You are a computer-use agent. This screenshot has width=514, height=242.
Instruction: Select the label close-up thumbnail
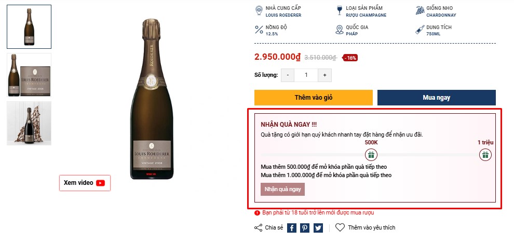pos(29,75)
